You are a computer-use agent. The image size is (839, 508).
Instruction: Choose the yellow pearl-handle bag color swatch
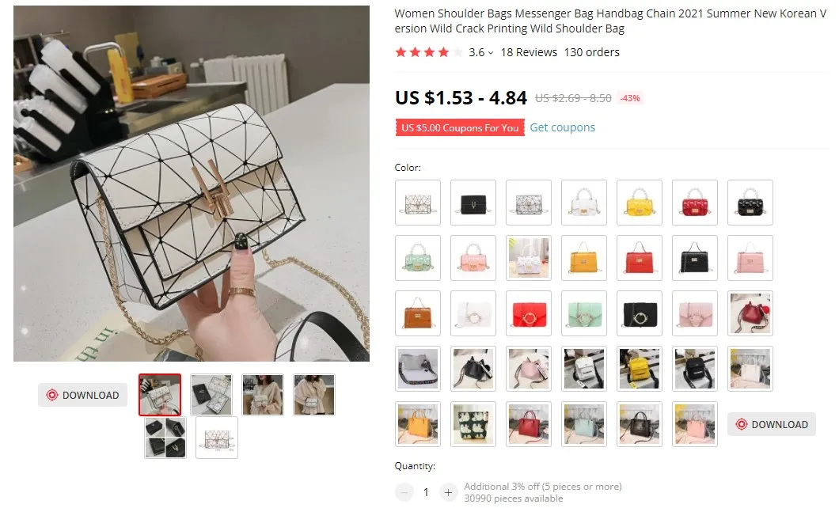640,203
